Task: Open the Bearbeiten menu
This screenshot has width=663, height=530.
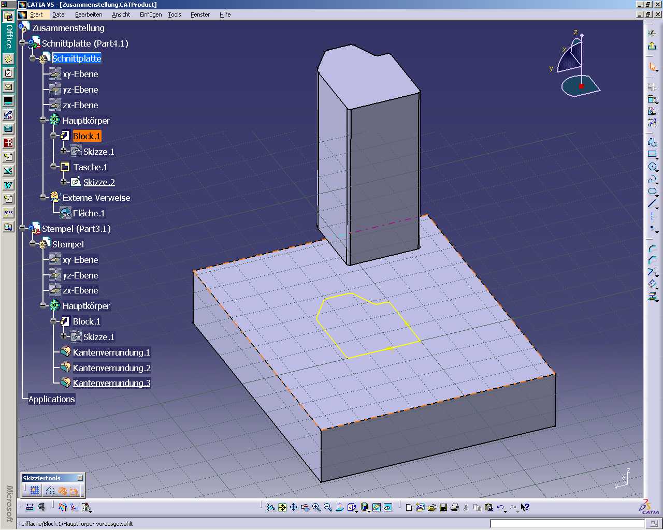Action: 89,14
